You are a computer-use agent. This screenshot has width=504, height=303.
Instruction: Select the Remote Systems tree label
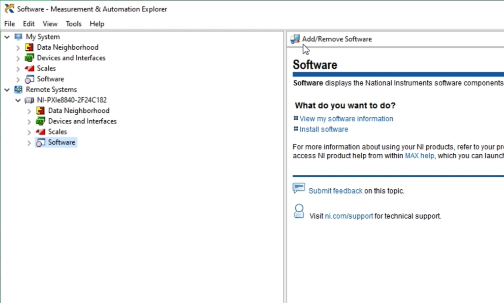pos(51,89)
